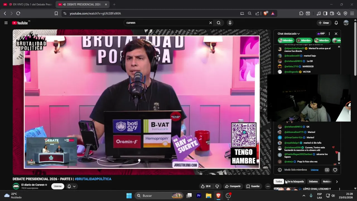Open more video actions ellipsis
The height and width of the screenshot is (201, 357).
tap(268, 186)
